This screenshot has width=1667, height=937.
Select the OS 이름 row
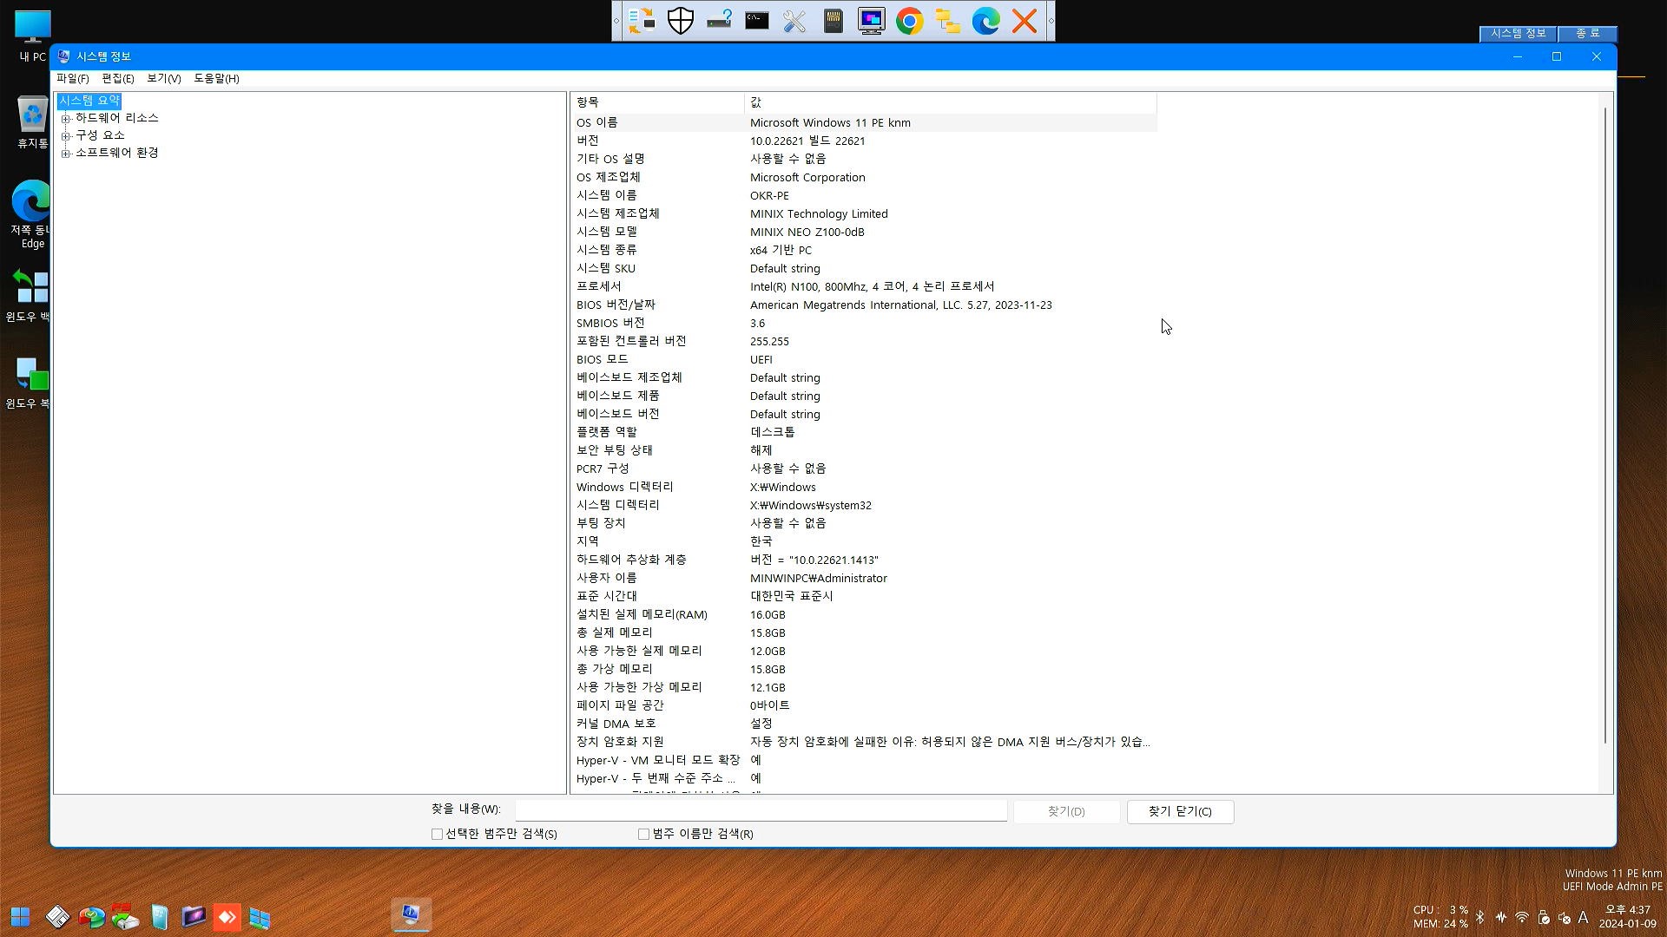[864, 122]
